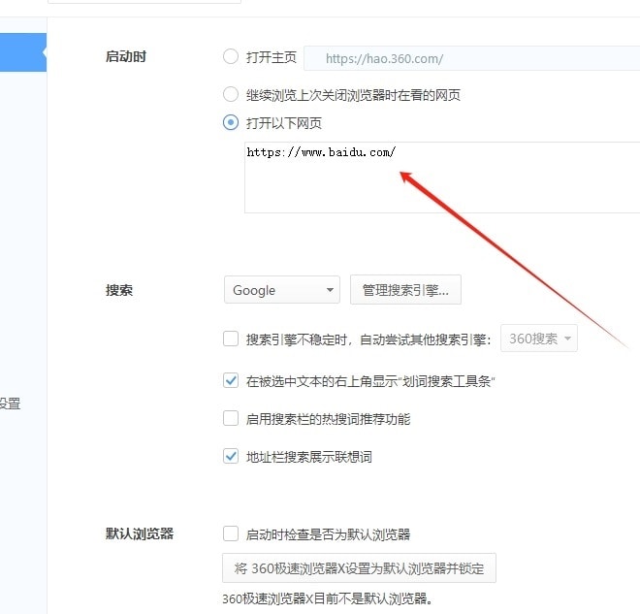Select 继续浏览上次关闭浏览器时在看的网页 option

(x=231, y=94)
